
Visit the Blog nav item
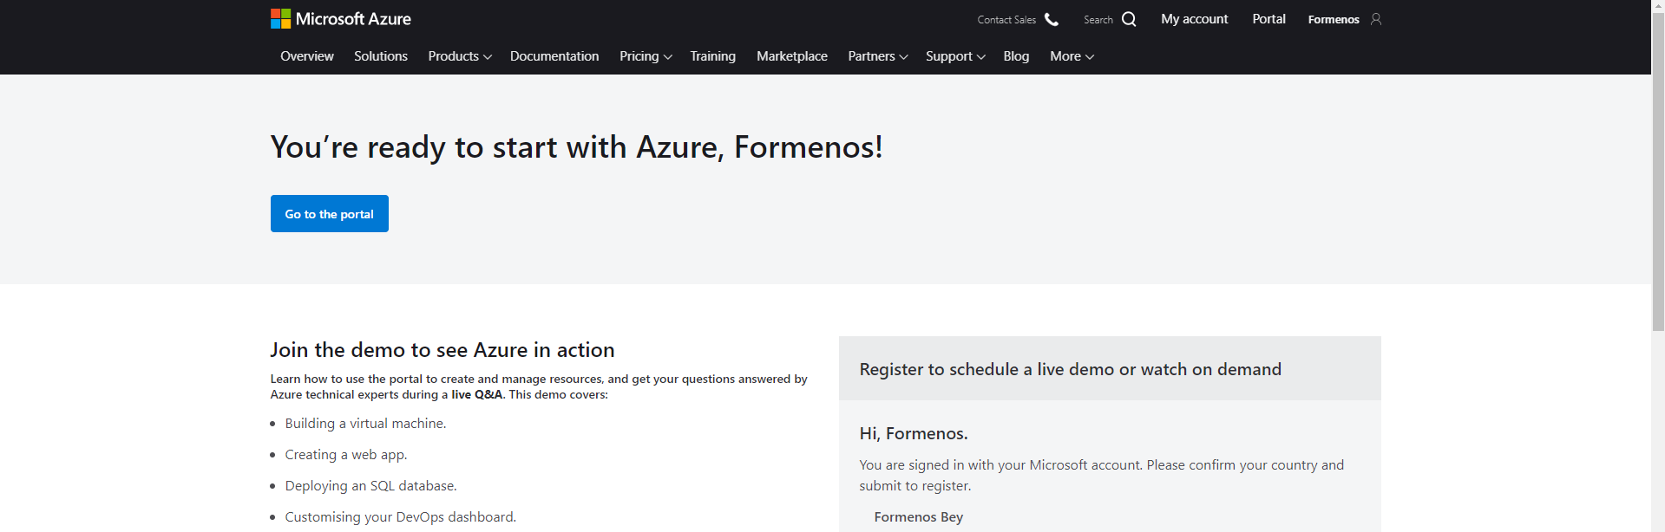(x=1016, y=56)
